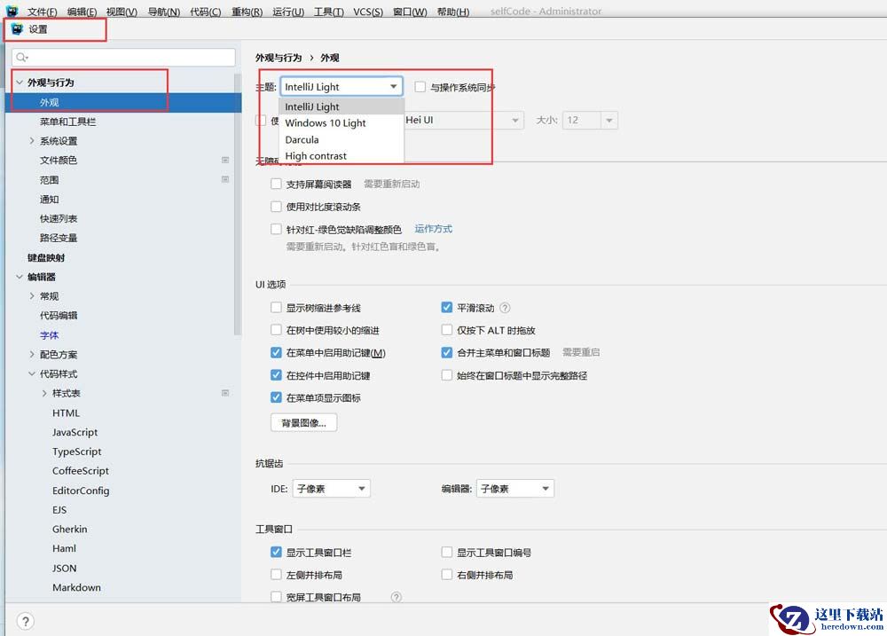Select 快速列表 in settings tree
Image resolution: width=887 pixels, height=636 pixels.
59,218
